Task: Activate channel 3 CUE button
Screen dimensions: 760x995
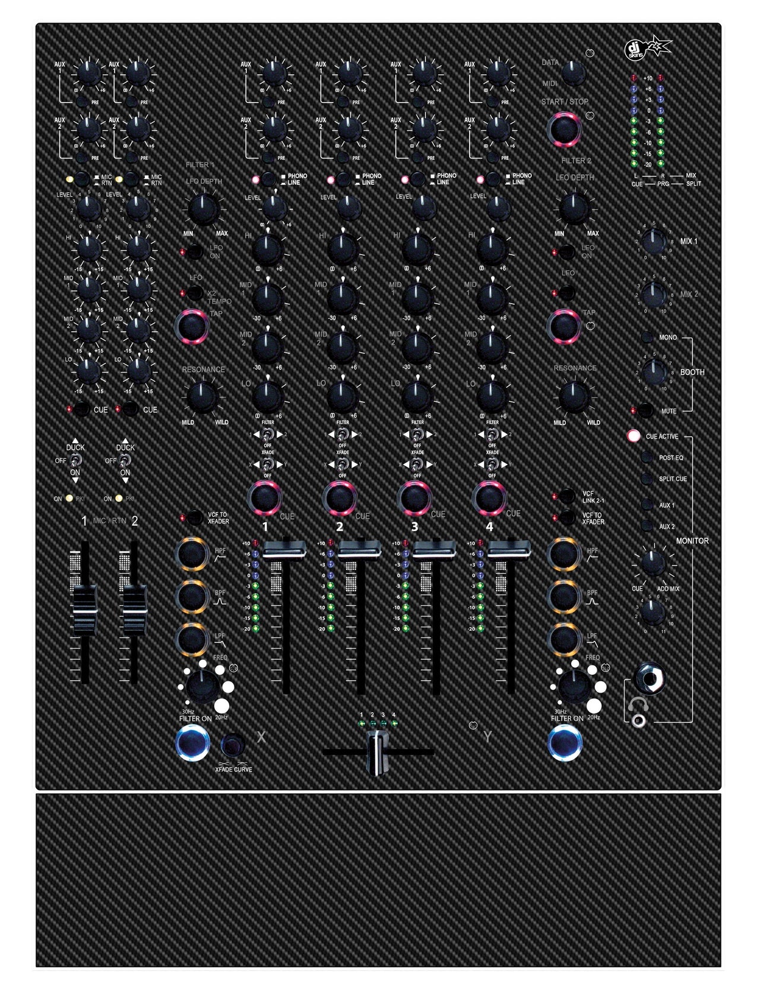Action: tap(414, 498)
